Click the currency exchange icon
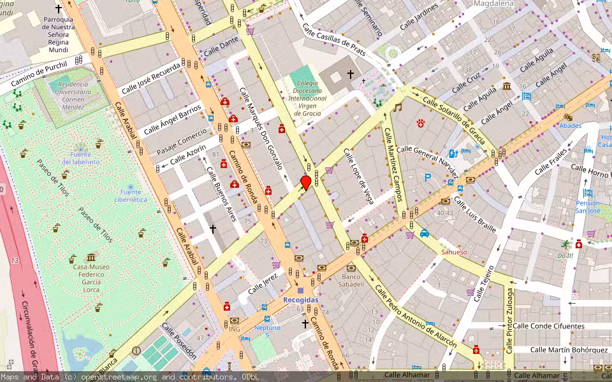The image size is (612, 382). pos(595,58)
